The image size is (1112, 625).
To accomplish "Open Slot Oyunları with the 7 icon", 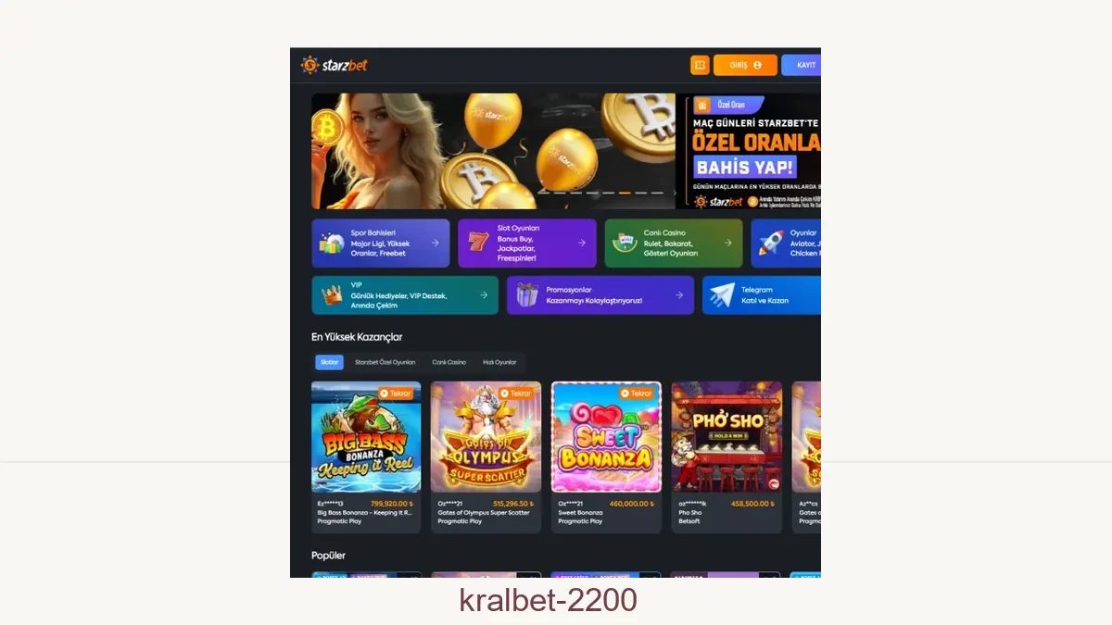I will (527, 243).
